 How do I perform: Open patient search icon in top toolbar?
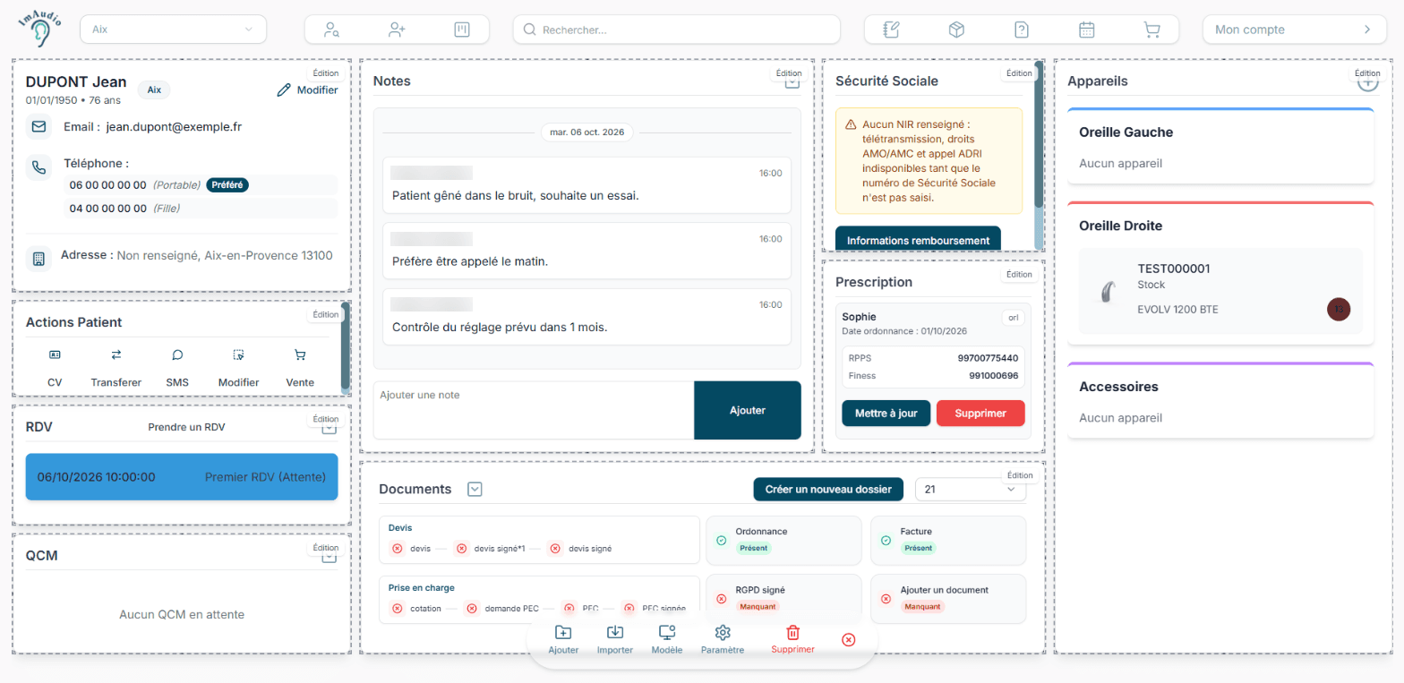coord(332,30)
